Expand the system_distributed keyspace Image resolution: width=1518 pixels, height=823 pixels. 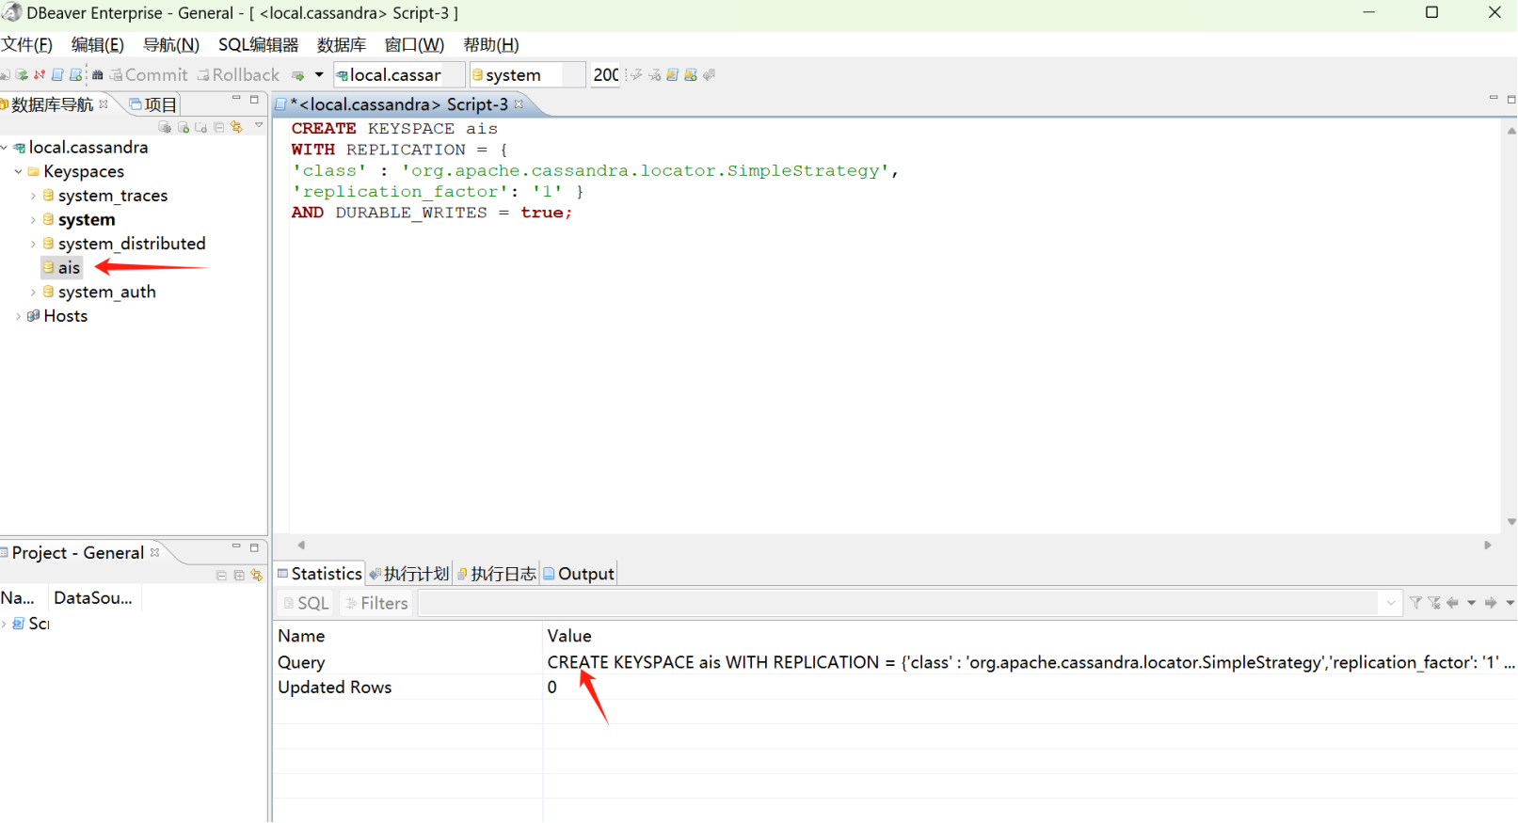33,245
